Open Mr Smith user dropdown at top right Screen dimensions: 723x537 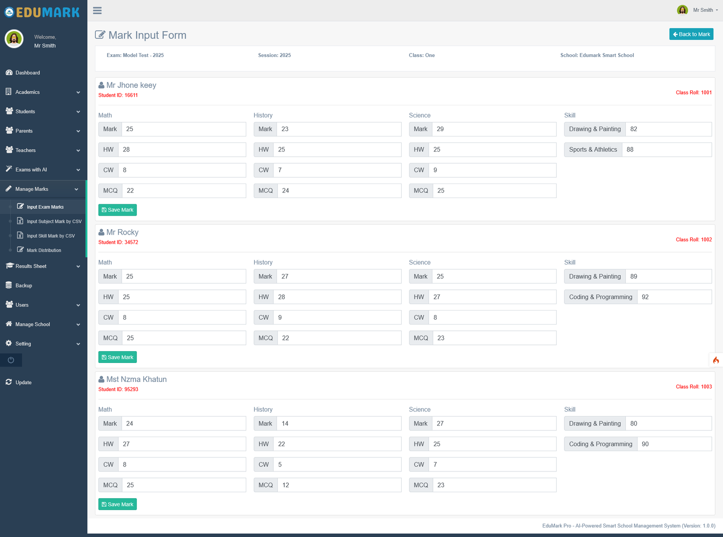(698, 10)
